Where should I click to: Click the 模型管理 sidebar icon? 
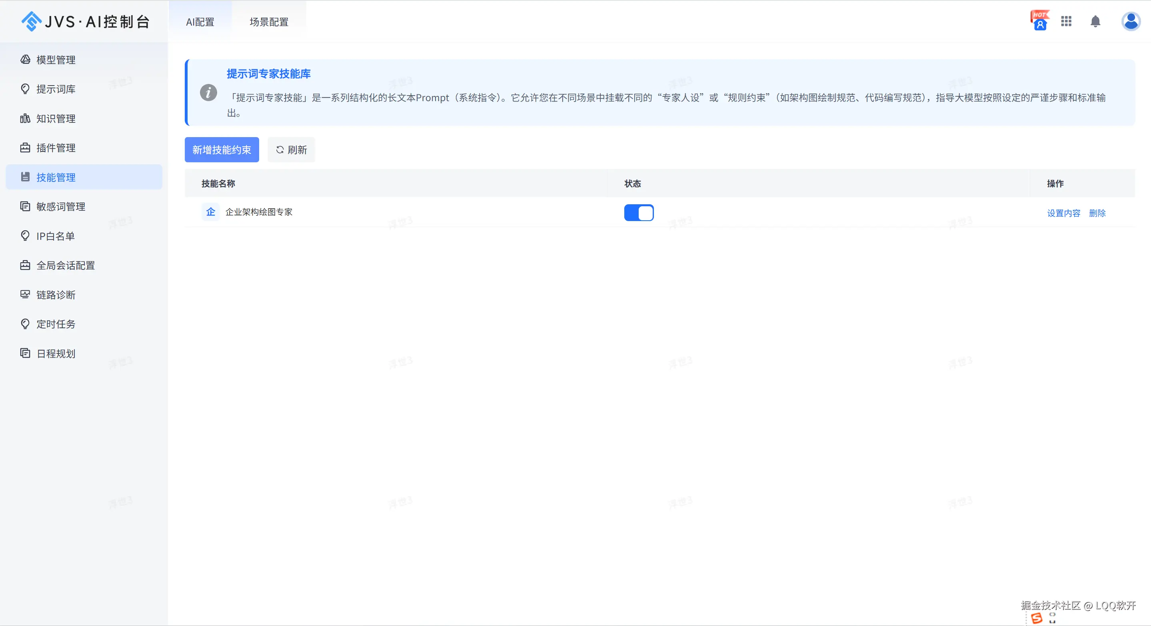tap(26, 60)
